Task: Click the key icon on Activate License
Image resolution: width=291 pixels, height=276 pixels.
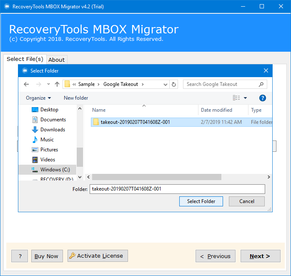Action: 72,256
